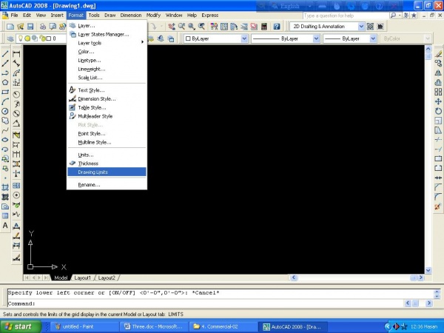Expand the linetype ByLayer dropdown
The height and width of the screenshot is (333, 444).
316,38
